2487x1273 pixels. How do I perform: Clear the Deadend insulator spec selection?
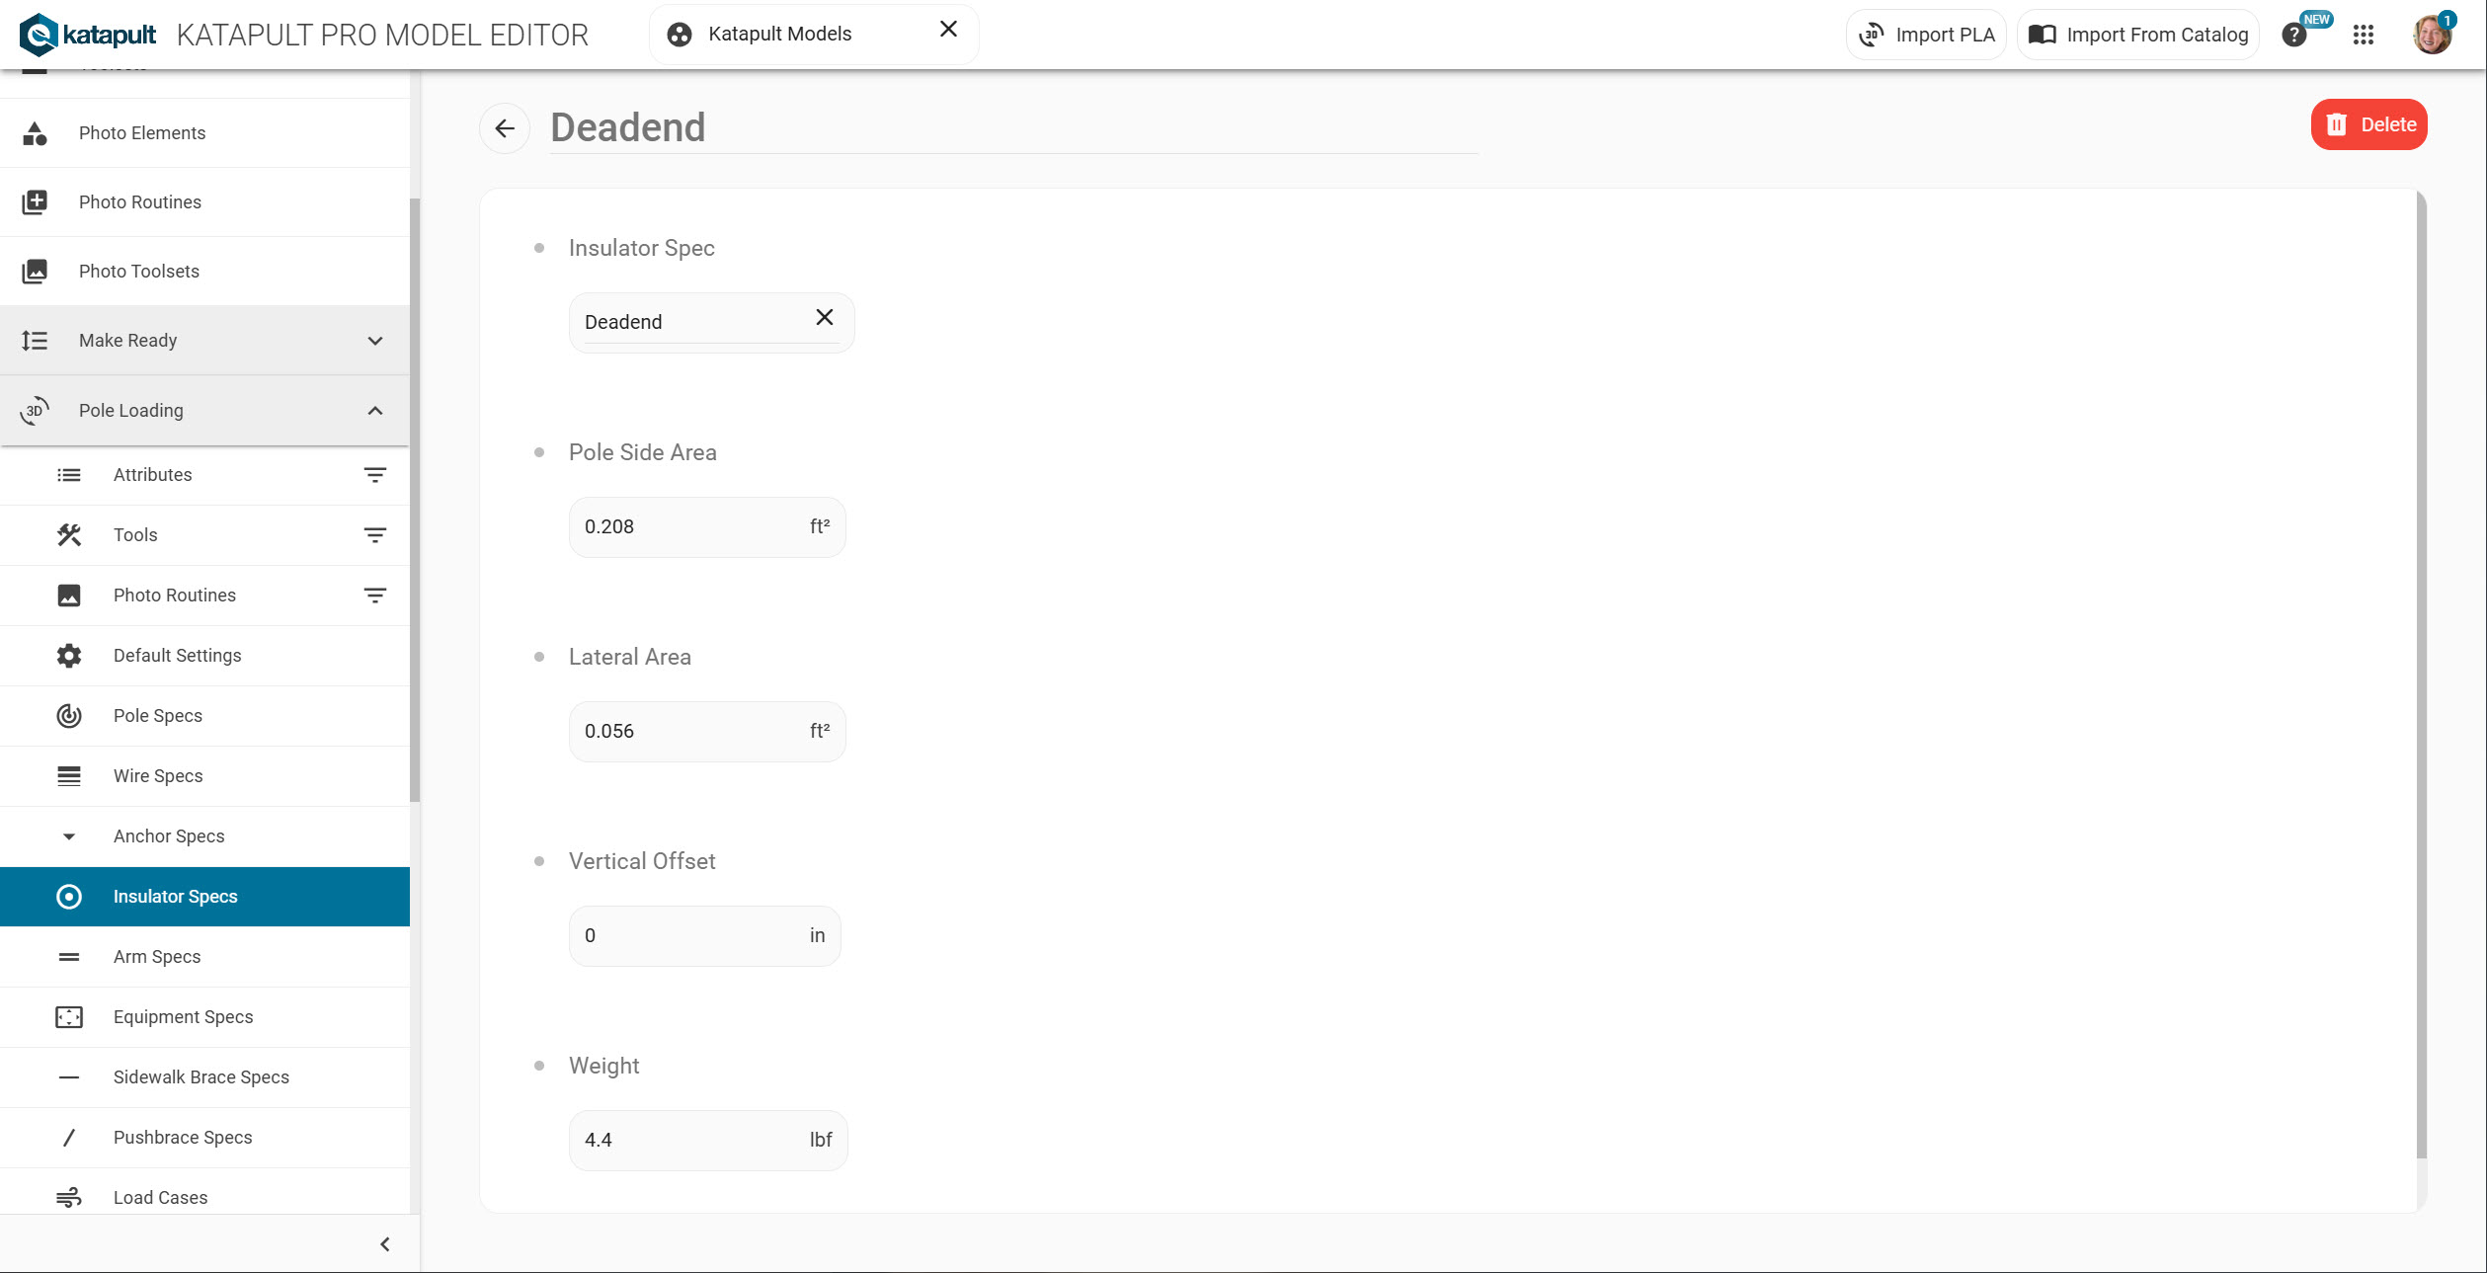[825, 317]
